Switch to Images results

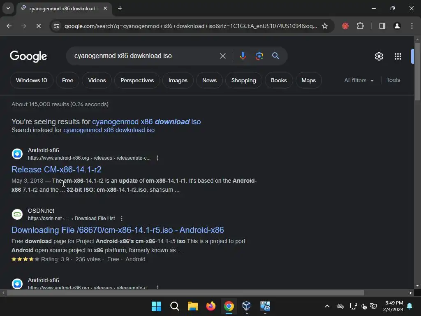coord(178,80)
